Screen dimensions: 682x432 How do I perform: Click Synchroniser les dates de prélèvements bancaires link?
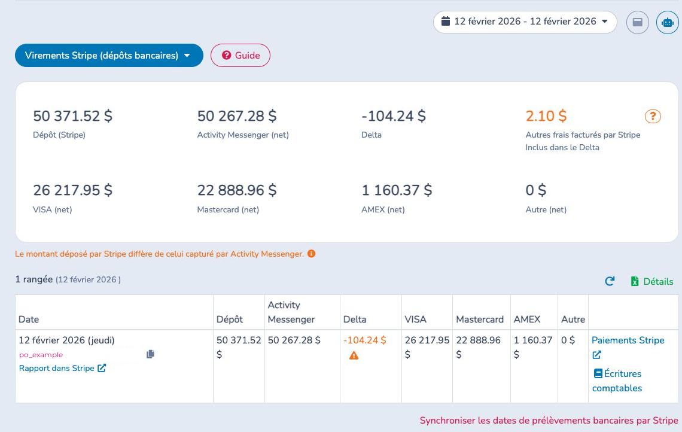tap(549, 420)
